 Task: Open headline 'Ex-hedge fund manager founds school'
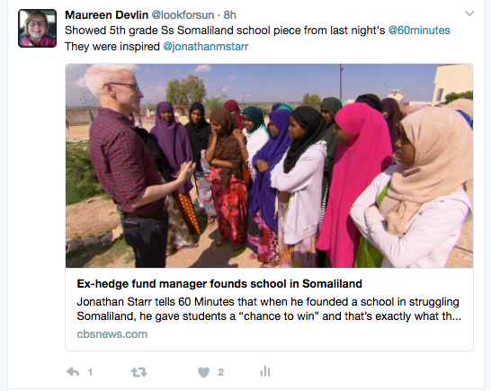(x=219, y=284)
